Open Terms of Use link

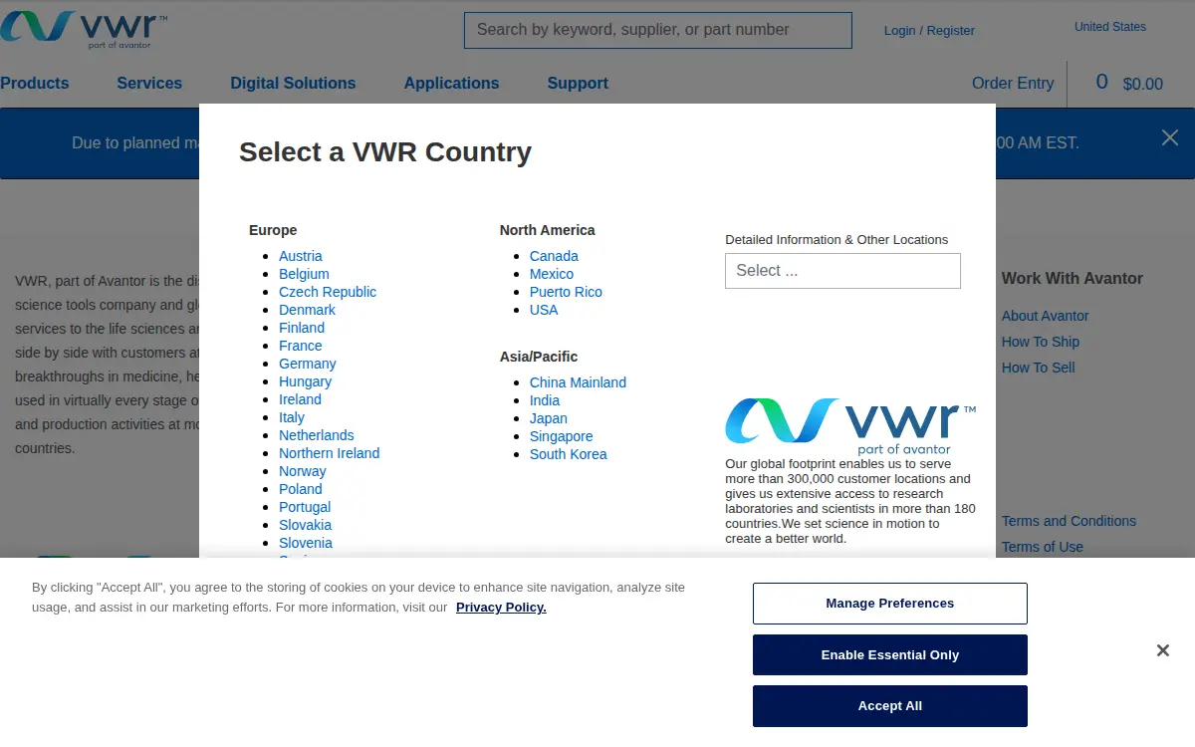(1043, 547)
